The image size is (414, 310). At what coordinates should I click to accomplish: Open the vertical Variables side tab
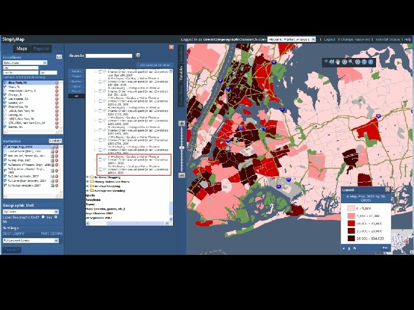181,73
